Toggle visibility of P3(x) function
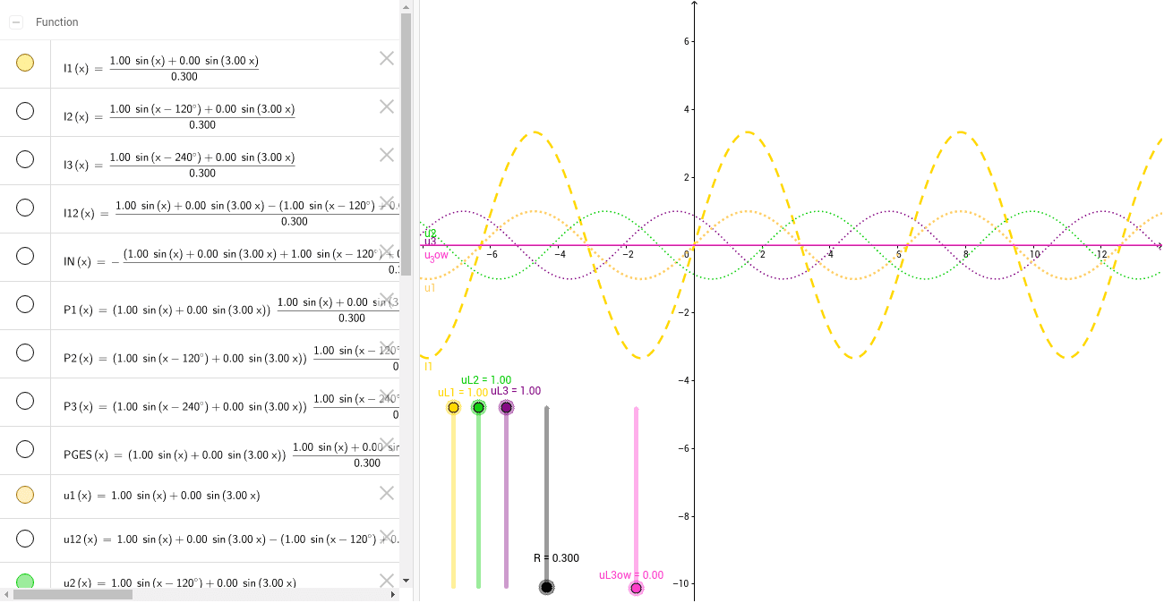The width and height of the screenshot is (1164, 603). tap(25, 401)
